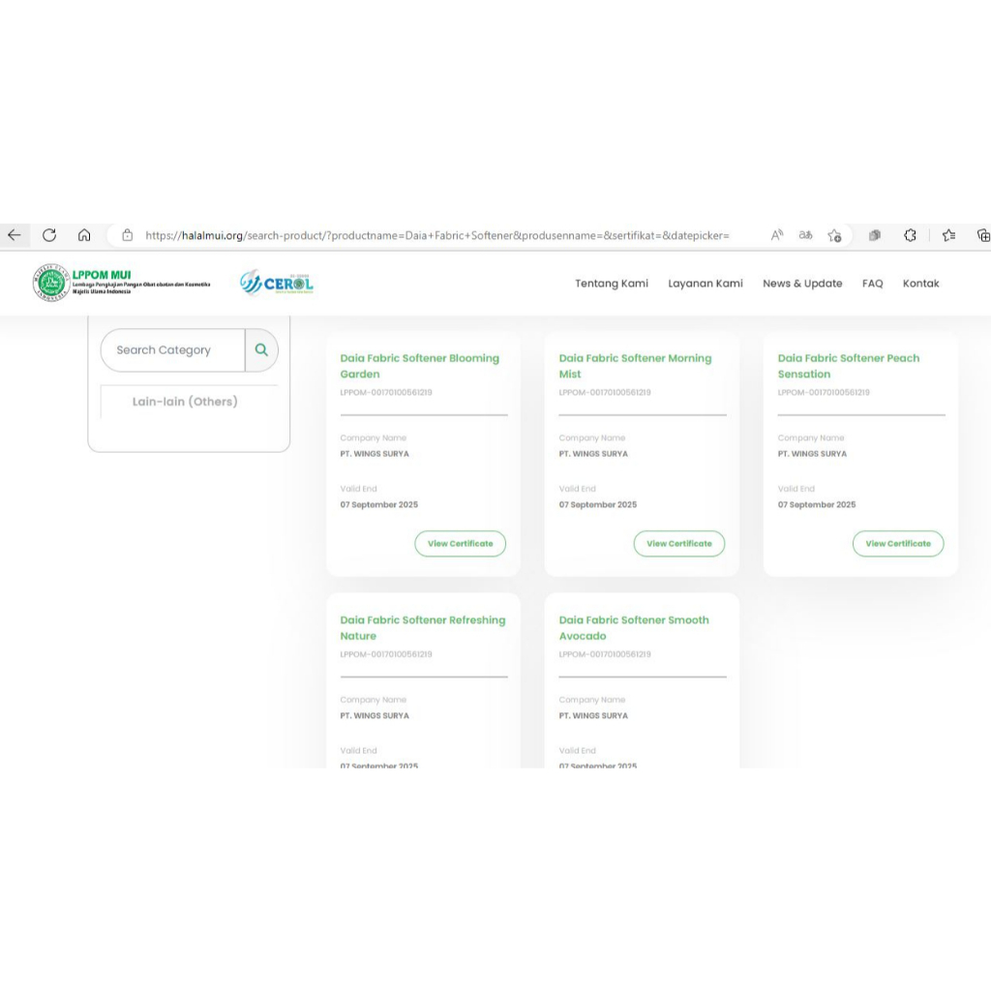Click the search magnifier button in sidebar
Viewport: 991px width, 991px height.
tap(261, 350)
